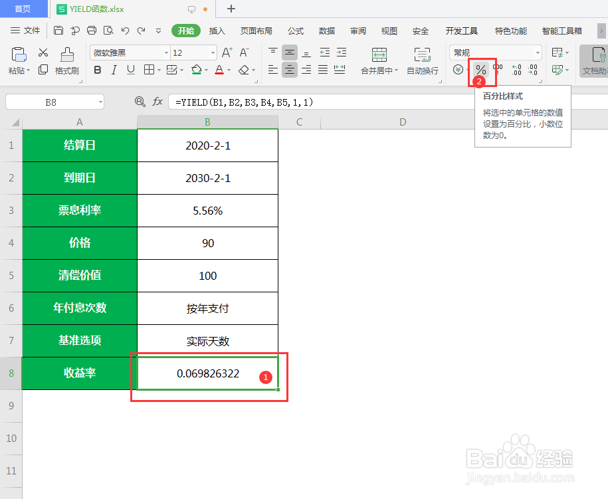Toggle Align Right horizontal alignment

tap(306, 70)
